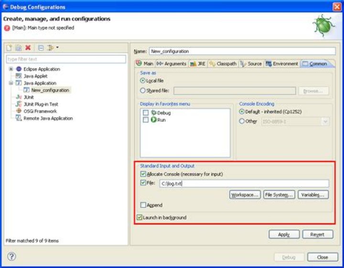Click the JUnit icon in tree
Image resolution: width=344 pixels, height=268 pixels.
[19, 97]
